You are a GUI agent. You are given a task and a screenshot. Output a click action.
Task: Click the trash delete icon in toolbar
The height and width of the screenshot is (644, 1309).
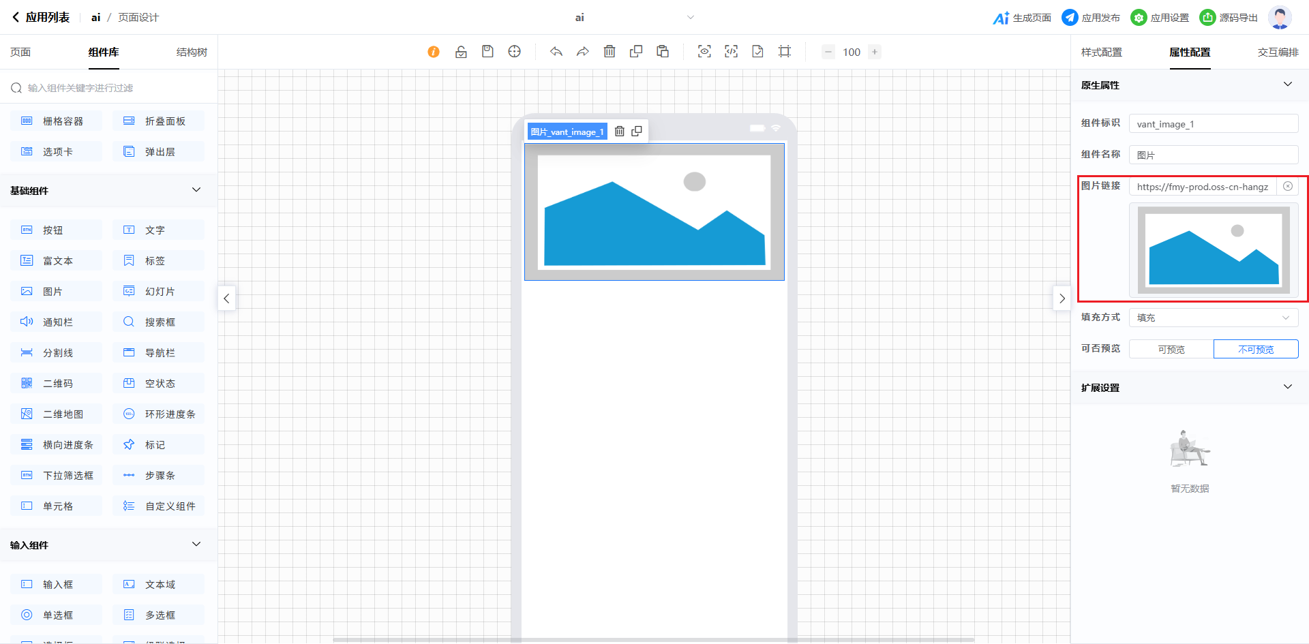pos(610,52)
